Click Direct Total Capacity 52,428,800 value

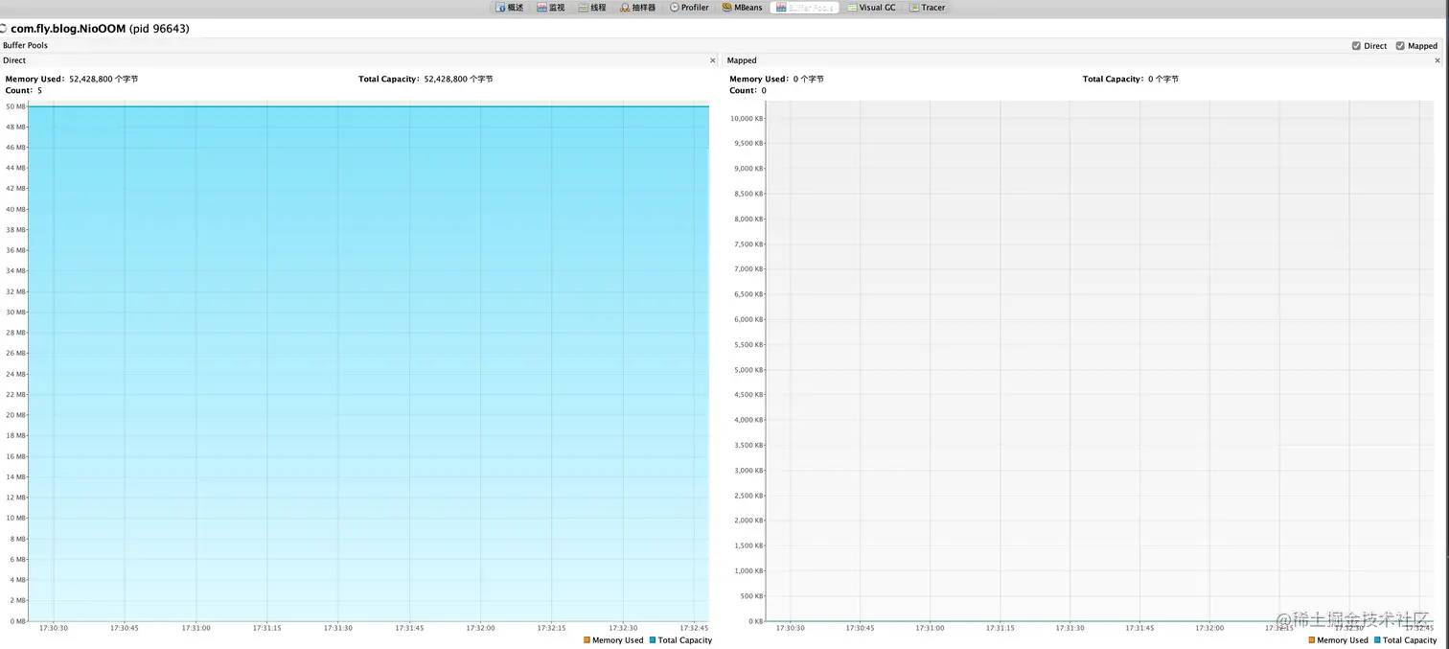(x=458, y=80)
